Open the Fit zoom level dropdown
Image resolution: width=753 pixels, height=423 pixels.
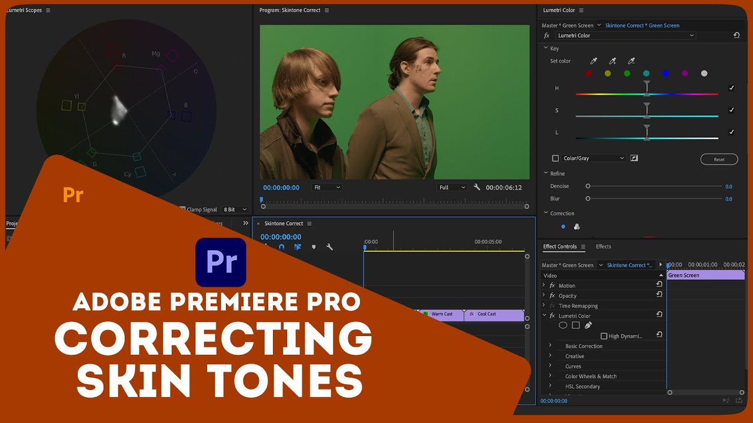coord(326,187)
